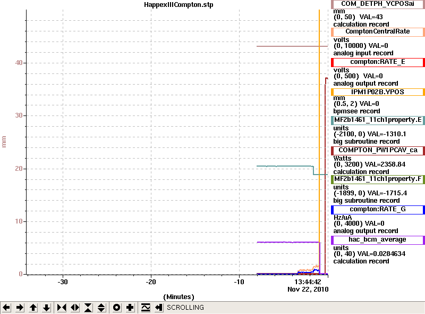
Task: Select the compton:RATE_G curve label
Action: pyautogui.click(x=378, y=210)
